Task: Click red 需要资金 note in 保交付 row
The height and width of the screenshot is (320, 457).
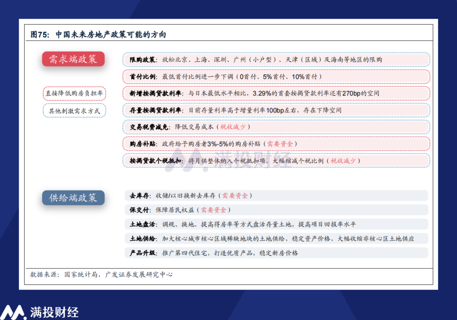Action: point(214,210)
